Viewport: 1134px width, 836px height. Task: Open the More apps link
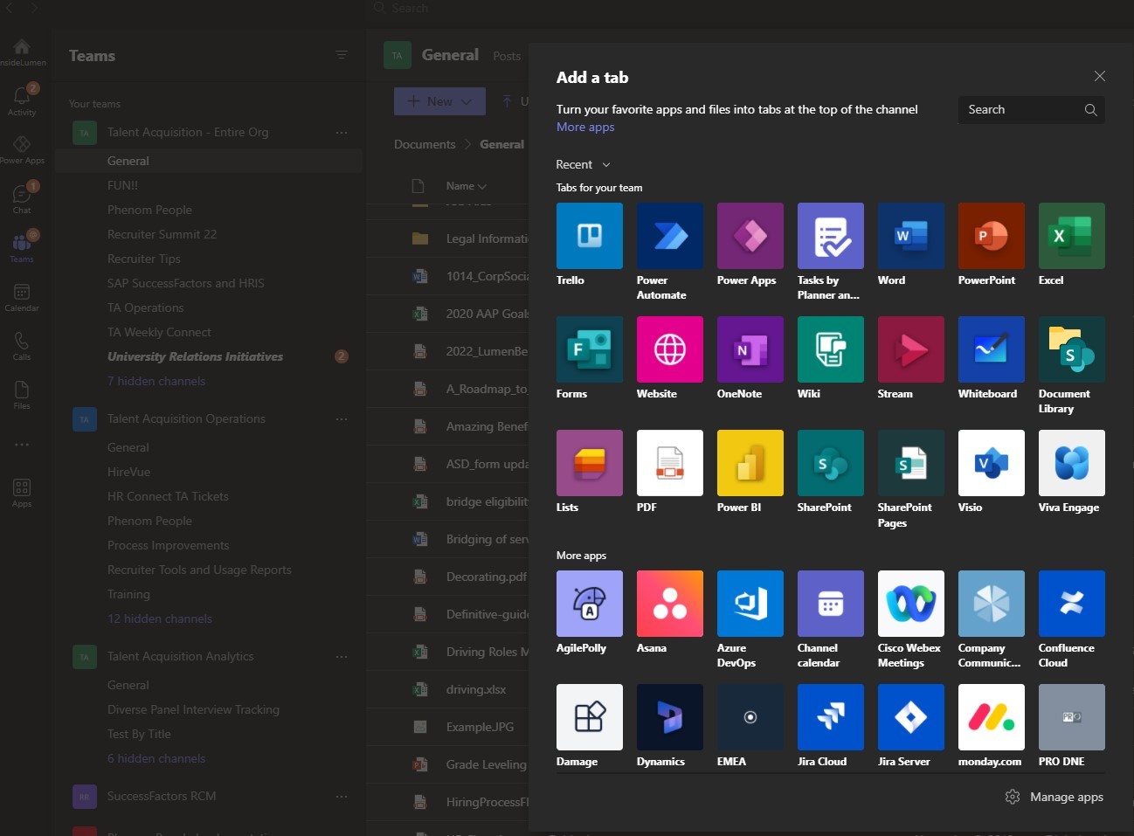click(x=585, y=127)
